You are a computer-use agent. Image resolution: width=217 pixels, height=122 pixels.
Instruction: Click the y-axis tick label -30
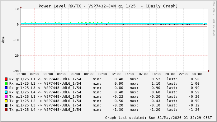coord(16,71)
